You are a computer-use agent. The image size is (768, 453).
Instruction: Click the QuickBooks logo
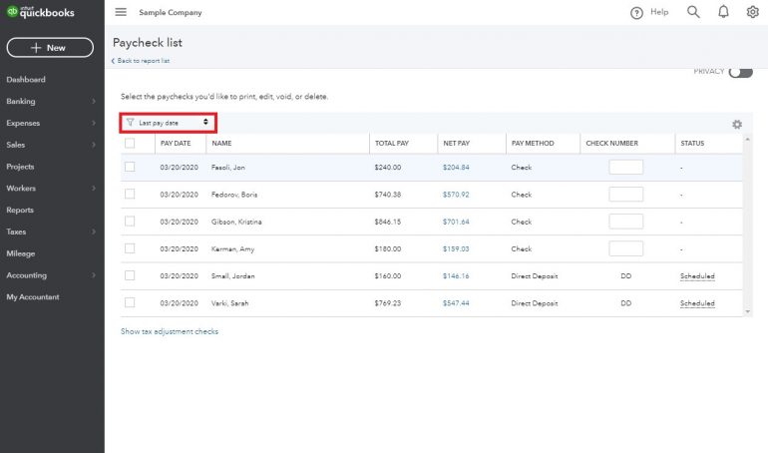pos(38,12)
